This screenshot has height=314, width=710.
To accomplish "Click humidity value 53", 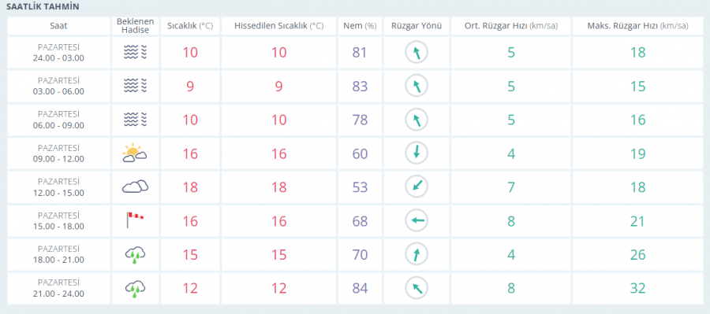I will coord(360,187).
